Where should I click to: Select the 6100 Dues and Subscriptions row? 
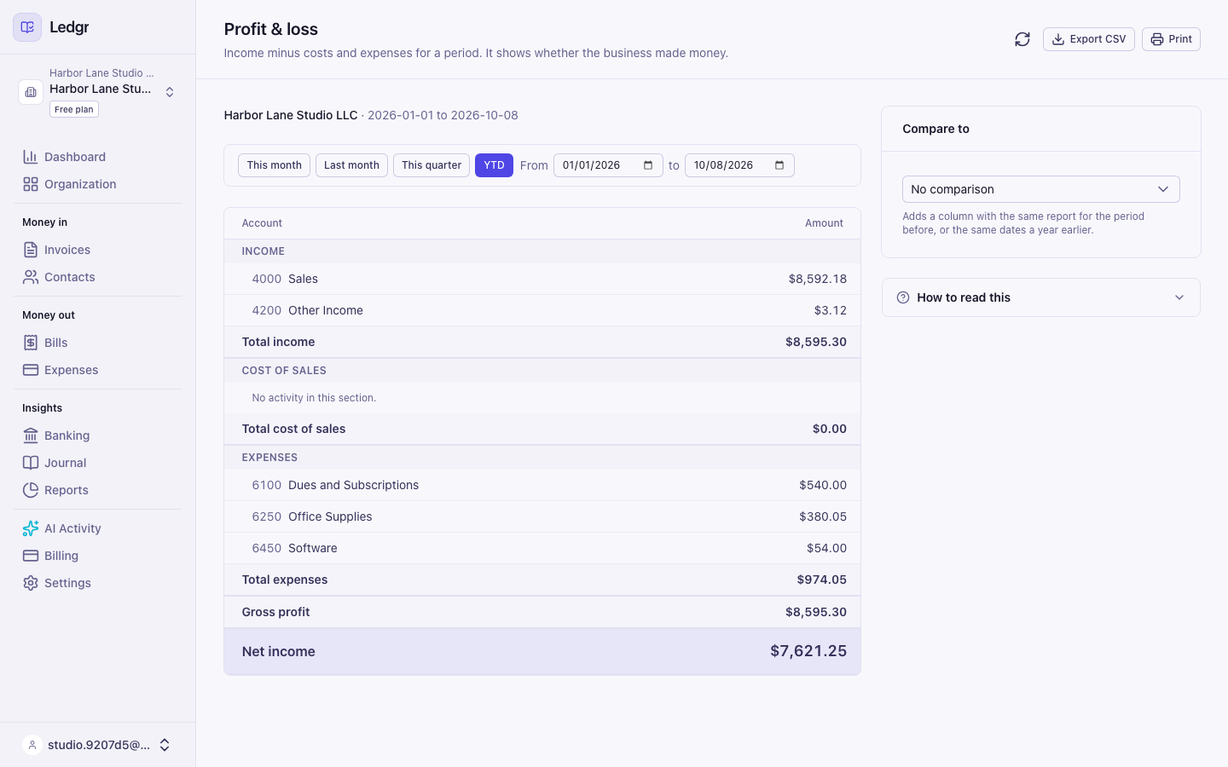pyautogui.click(x=542, y=485)
